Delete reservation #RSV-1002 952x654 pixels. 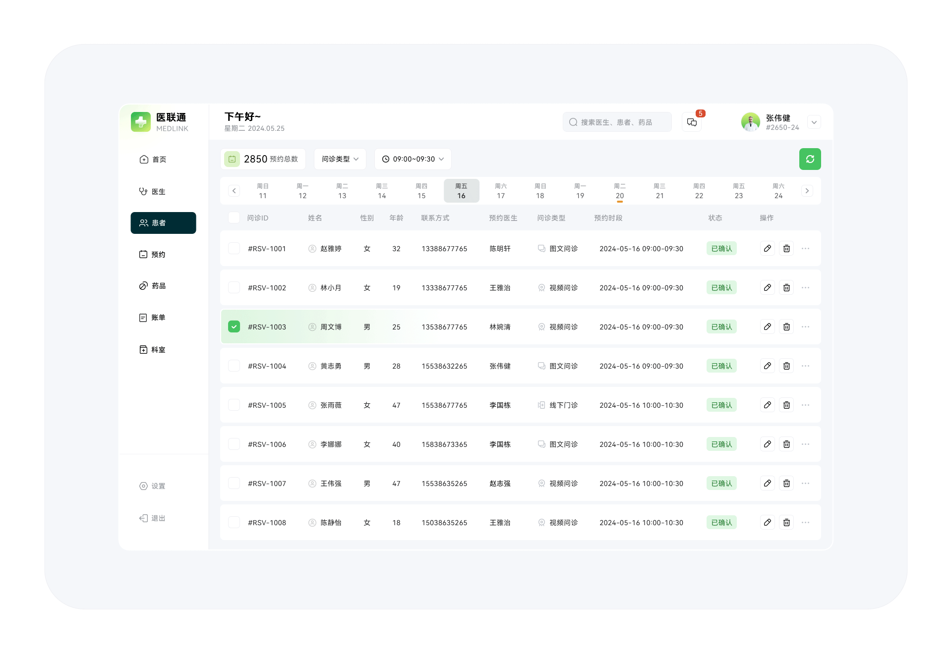786,287
